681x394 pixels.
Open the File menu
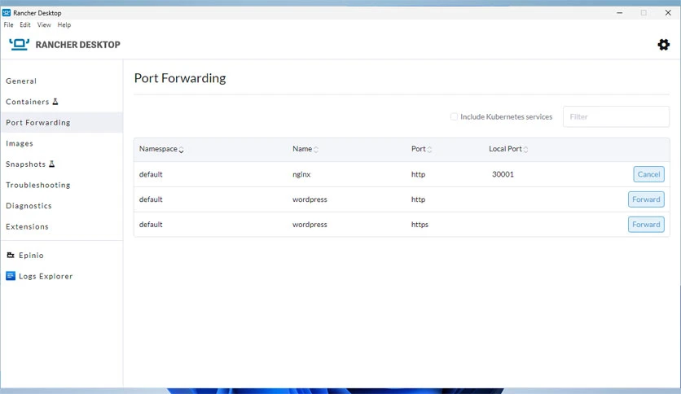click(x=9, y=24)
